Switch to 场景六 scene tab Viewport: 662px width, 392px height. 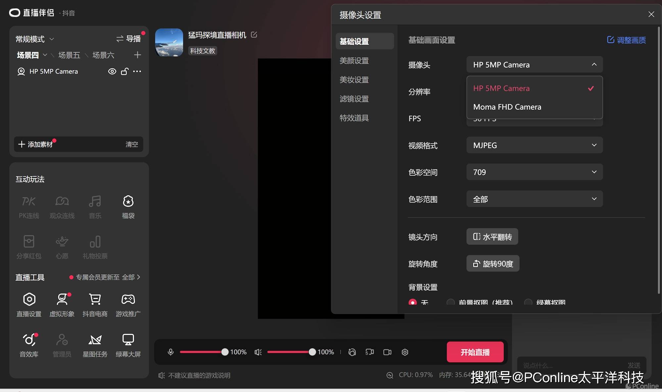103,55
